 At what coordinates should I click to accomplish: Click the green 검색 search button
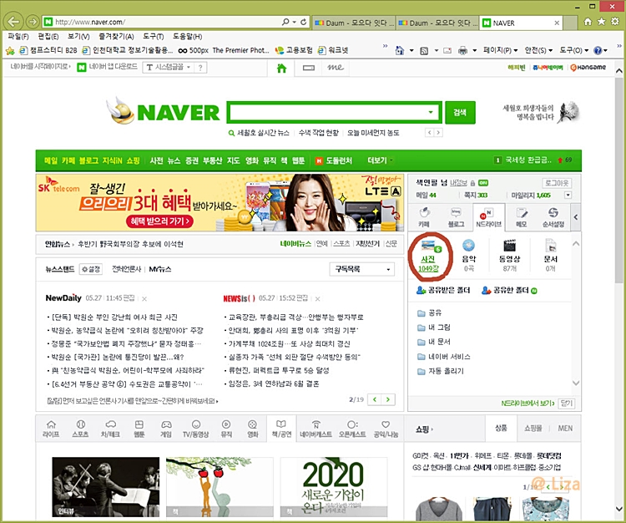460,112
